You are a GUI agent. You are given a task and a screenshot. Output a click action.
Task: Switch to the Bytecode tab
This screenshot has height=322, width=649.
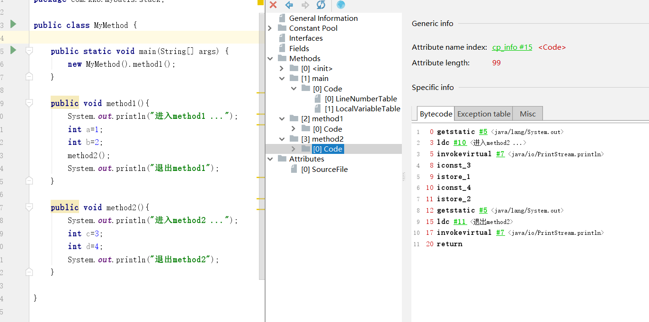point(436,114)
